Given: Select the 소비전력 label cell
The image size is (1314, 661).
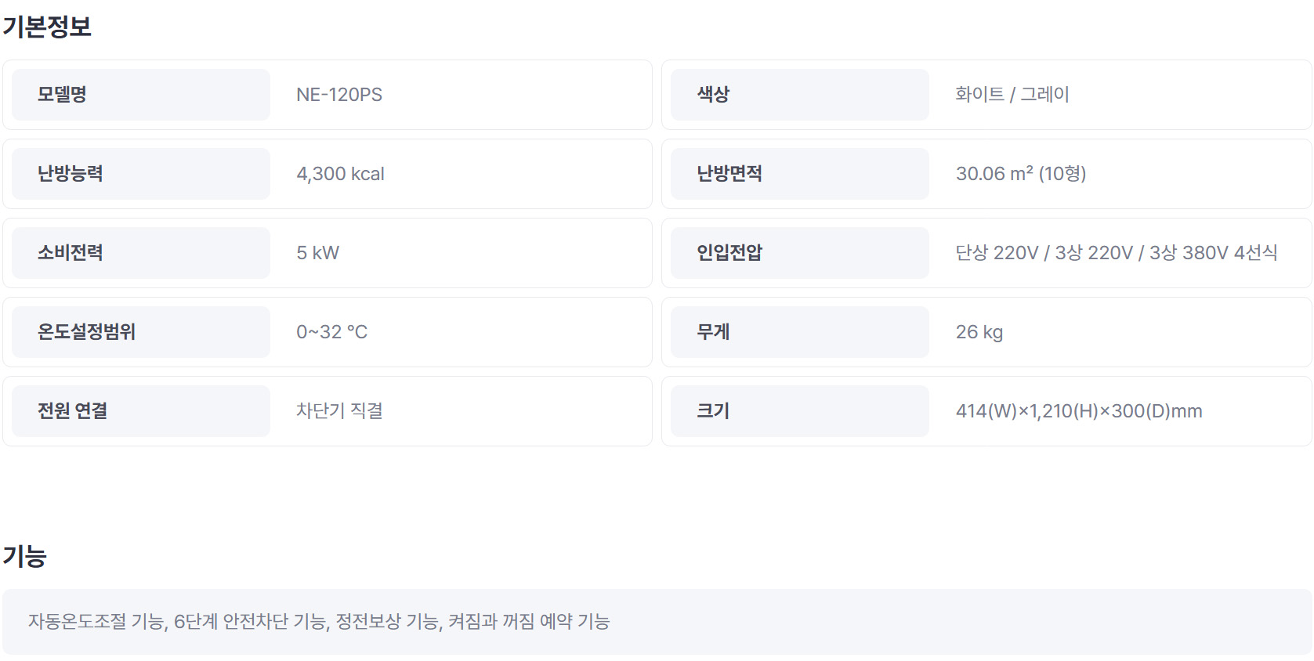Looking at the screenshot, I should click(x=141, y=253).
